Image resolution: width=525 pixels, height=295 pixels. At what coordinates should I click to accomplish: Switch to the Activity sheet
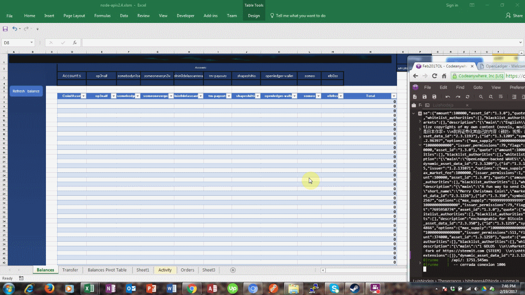click(165, 270)
